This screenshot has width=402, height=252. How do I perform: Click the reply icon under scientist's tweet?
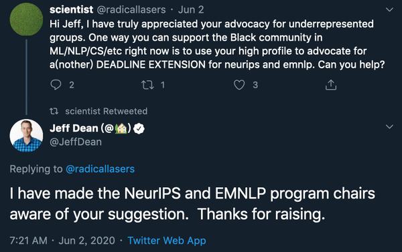coord(56,85)
